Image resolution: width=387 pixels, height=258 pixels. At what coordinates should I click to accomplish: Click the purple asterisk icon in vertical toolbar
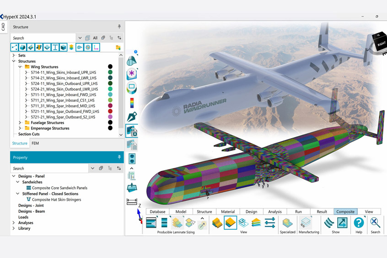(132, 73)
